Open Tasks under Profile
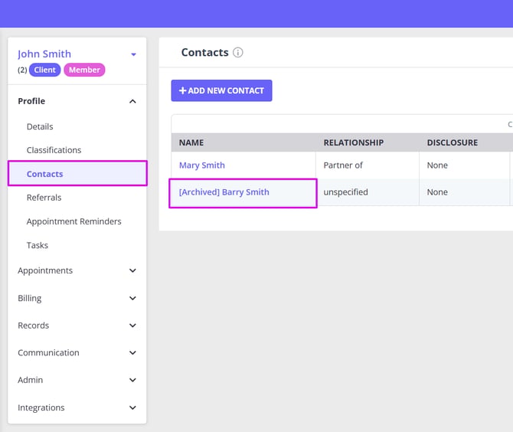This screenshot has width=513, height=432. coord(38,245)
